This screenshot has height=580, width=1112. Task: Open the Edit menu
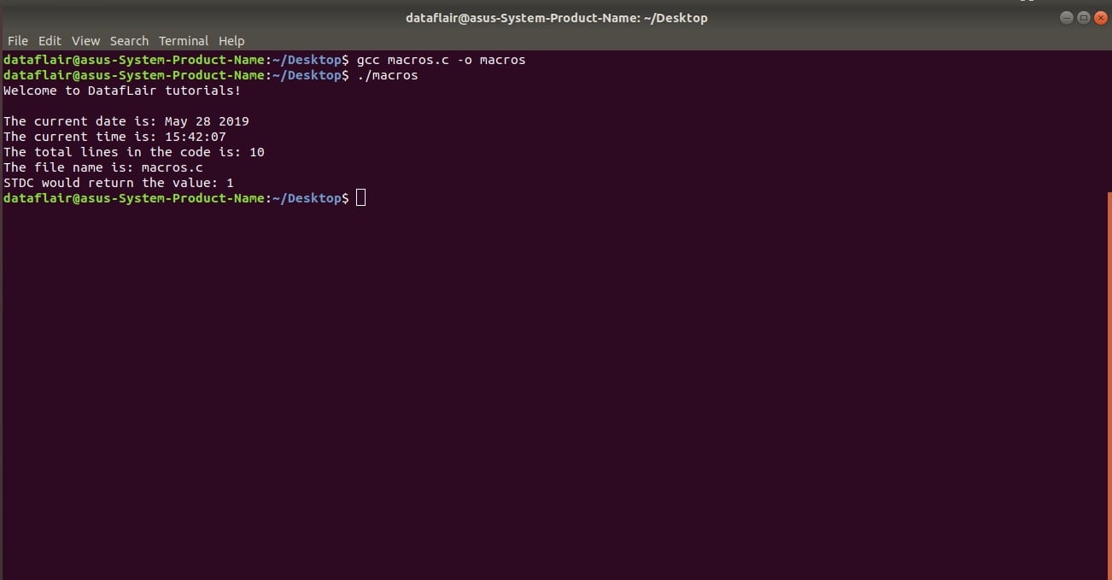coord(50,40)
